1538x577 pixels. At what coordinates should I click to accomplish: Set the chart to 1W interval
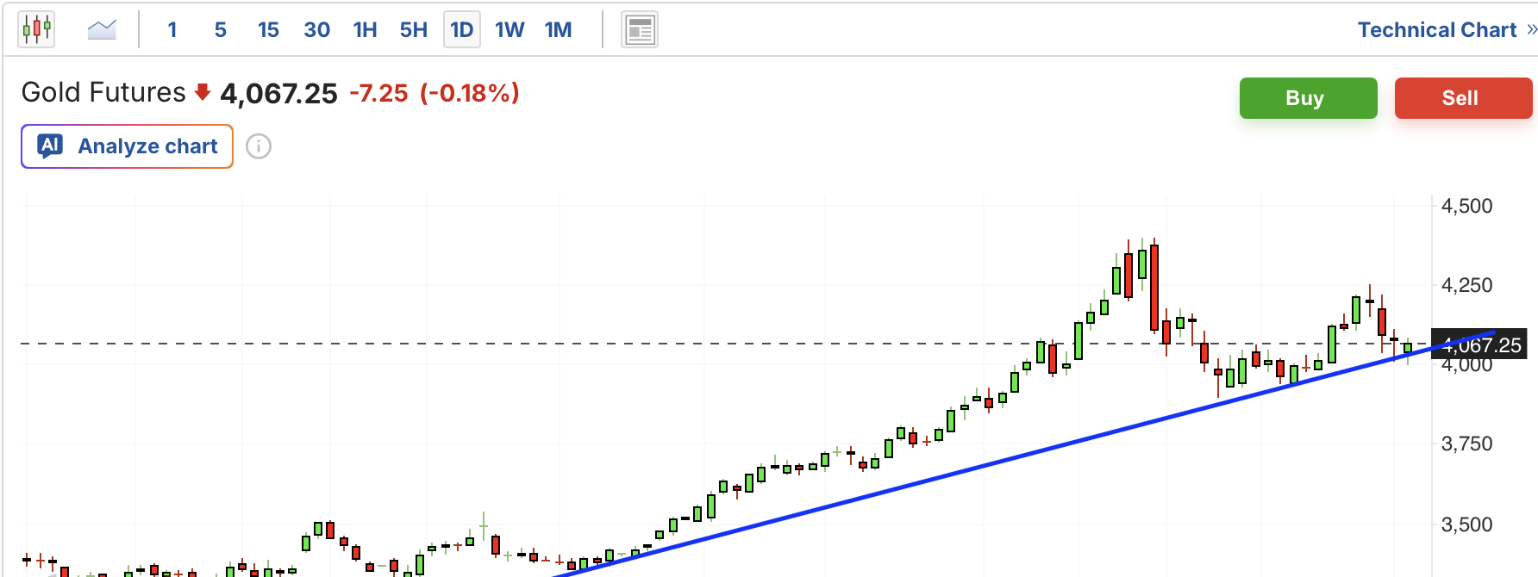[510, 30]
